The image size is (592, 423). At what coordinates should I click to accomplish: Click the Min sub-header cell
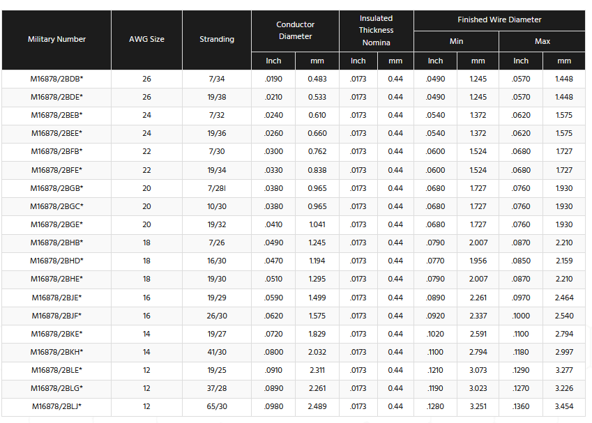point(456,42)
